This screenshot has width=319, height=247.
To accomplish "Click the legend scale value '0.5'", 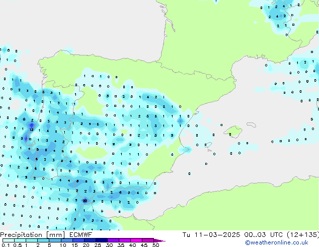I will [x=17, y=245].
